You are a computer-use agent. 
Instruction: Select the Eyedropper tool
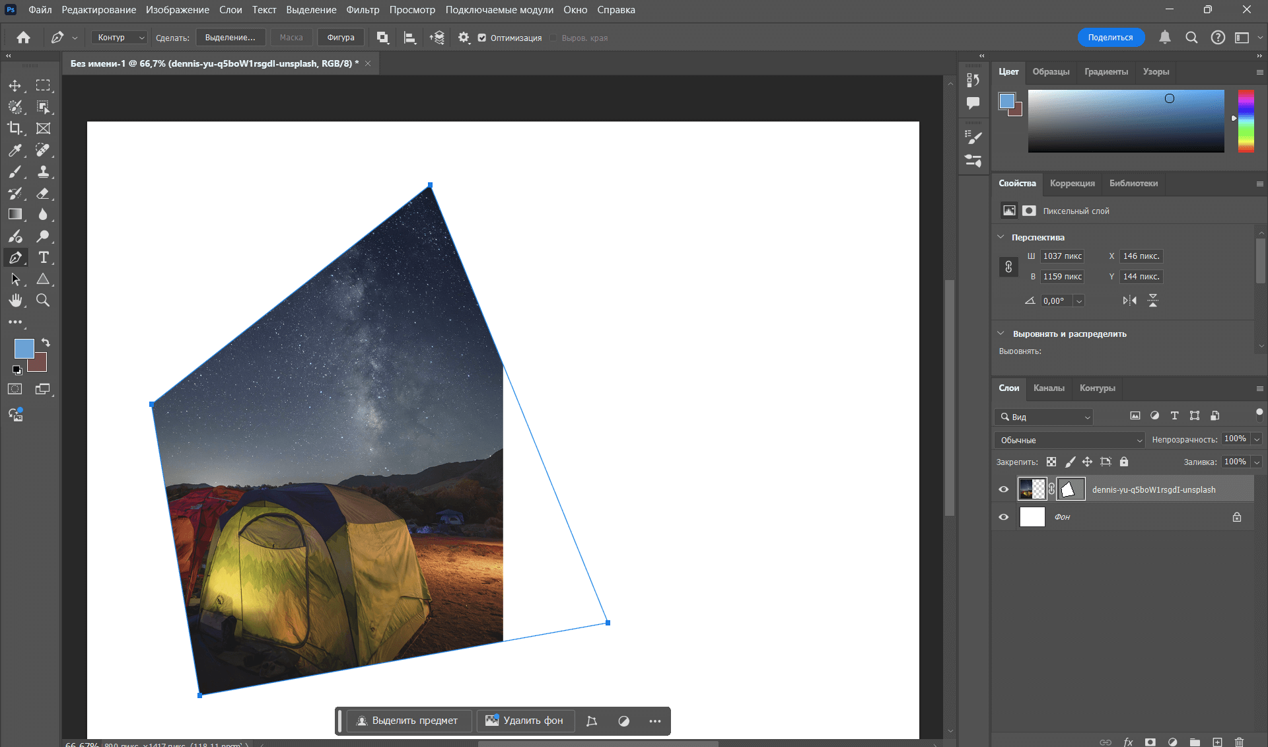click(x=15, y=150)
